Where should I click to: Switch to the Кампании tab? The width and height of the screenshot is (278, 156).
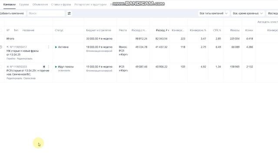tap(10, 4)
